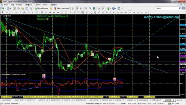Switch chart to line chart

[x=81, y=8]
